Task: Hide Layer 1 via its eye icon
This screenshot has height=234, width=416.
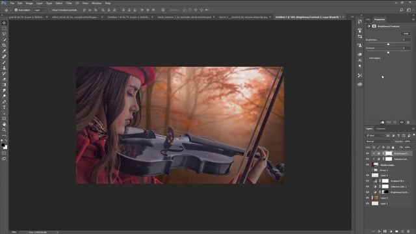Action: click(x=367, y=203)
